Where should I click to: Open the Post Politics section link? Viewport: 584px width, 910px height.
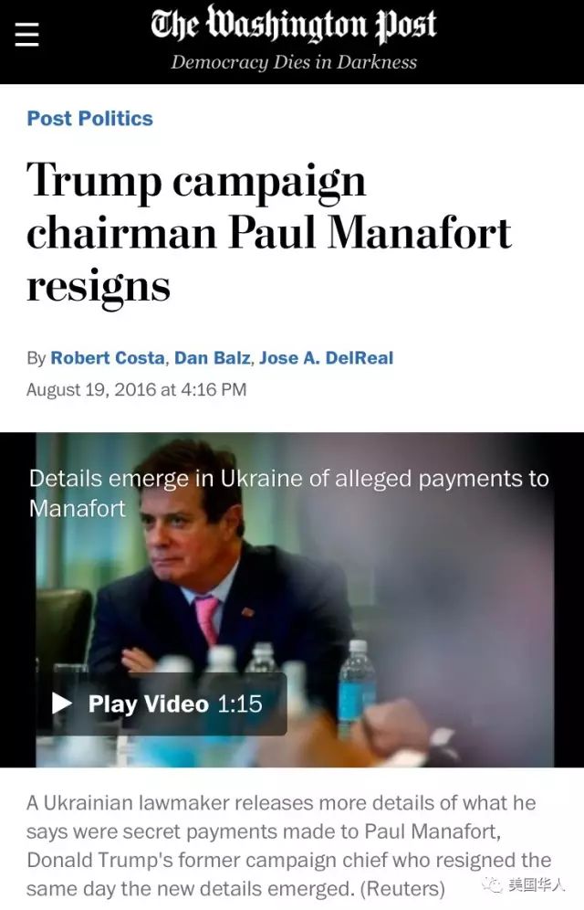[x=89, y=119]
